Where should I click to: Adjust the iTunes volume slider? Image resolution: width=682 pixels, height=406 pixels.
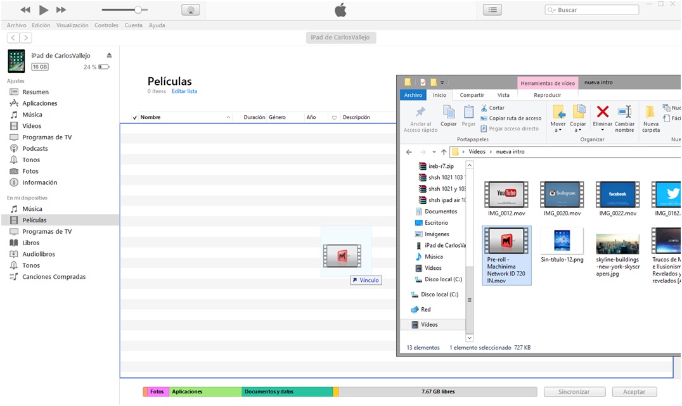138,10
